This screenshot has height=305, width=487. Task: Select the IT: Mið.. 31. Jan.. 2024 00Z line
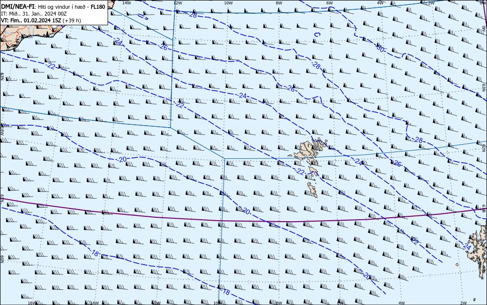34,14
